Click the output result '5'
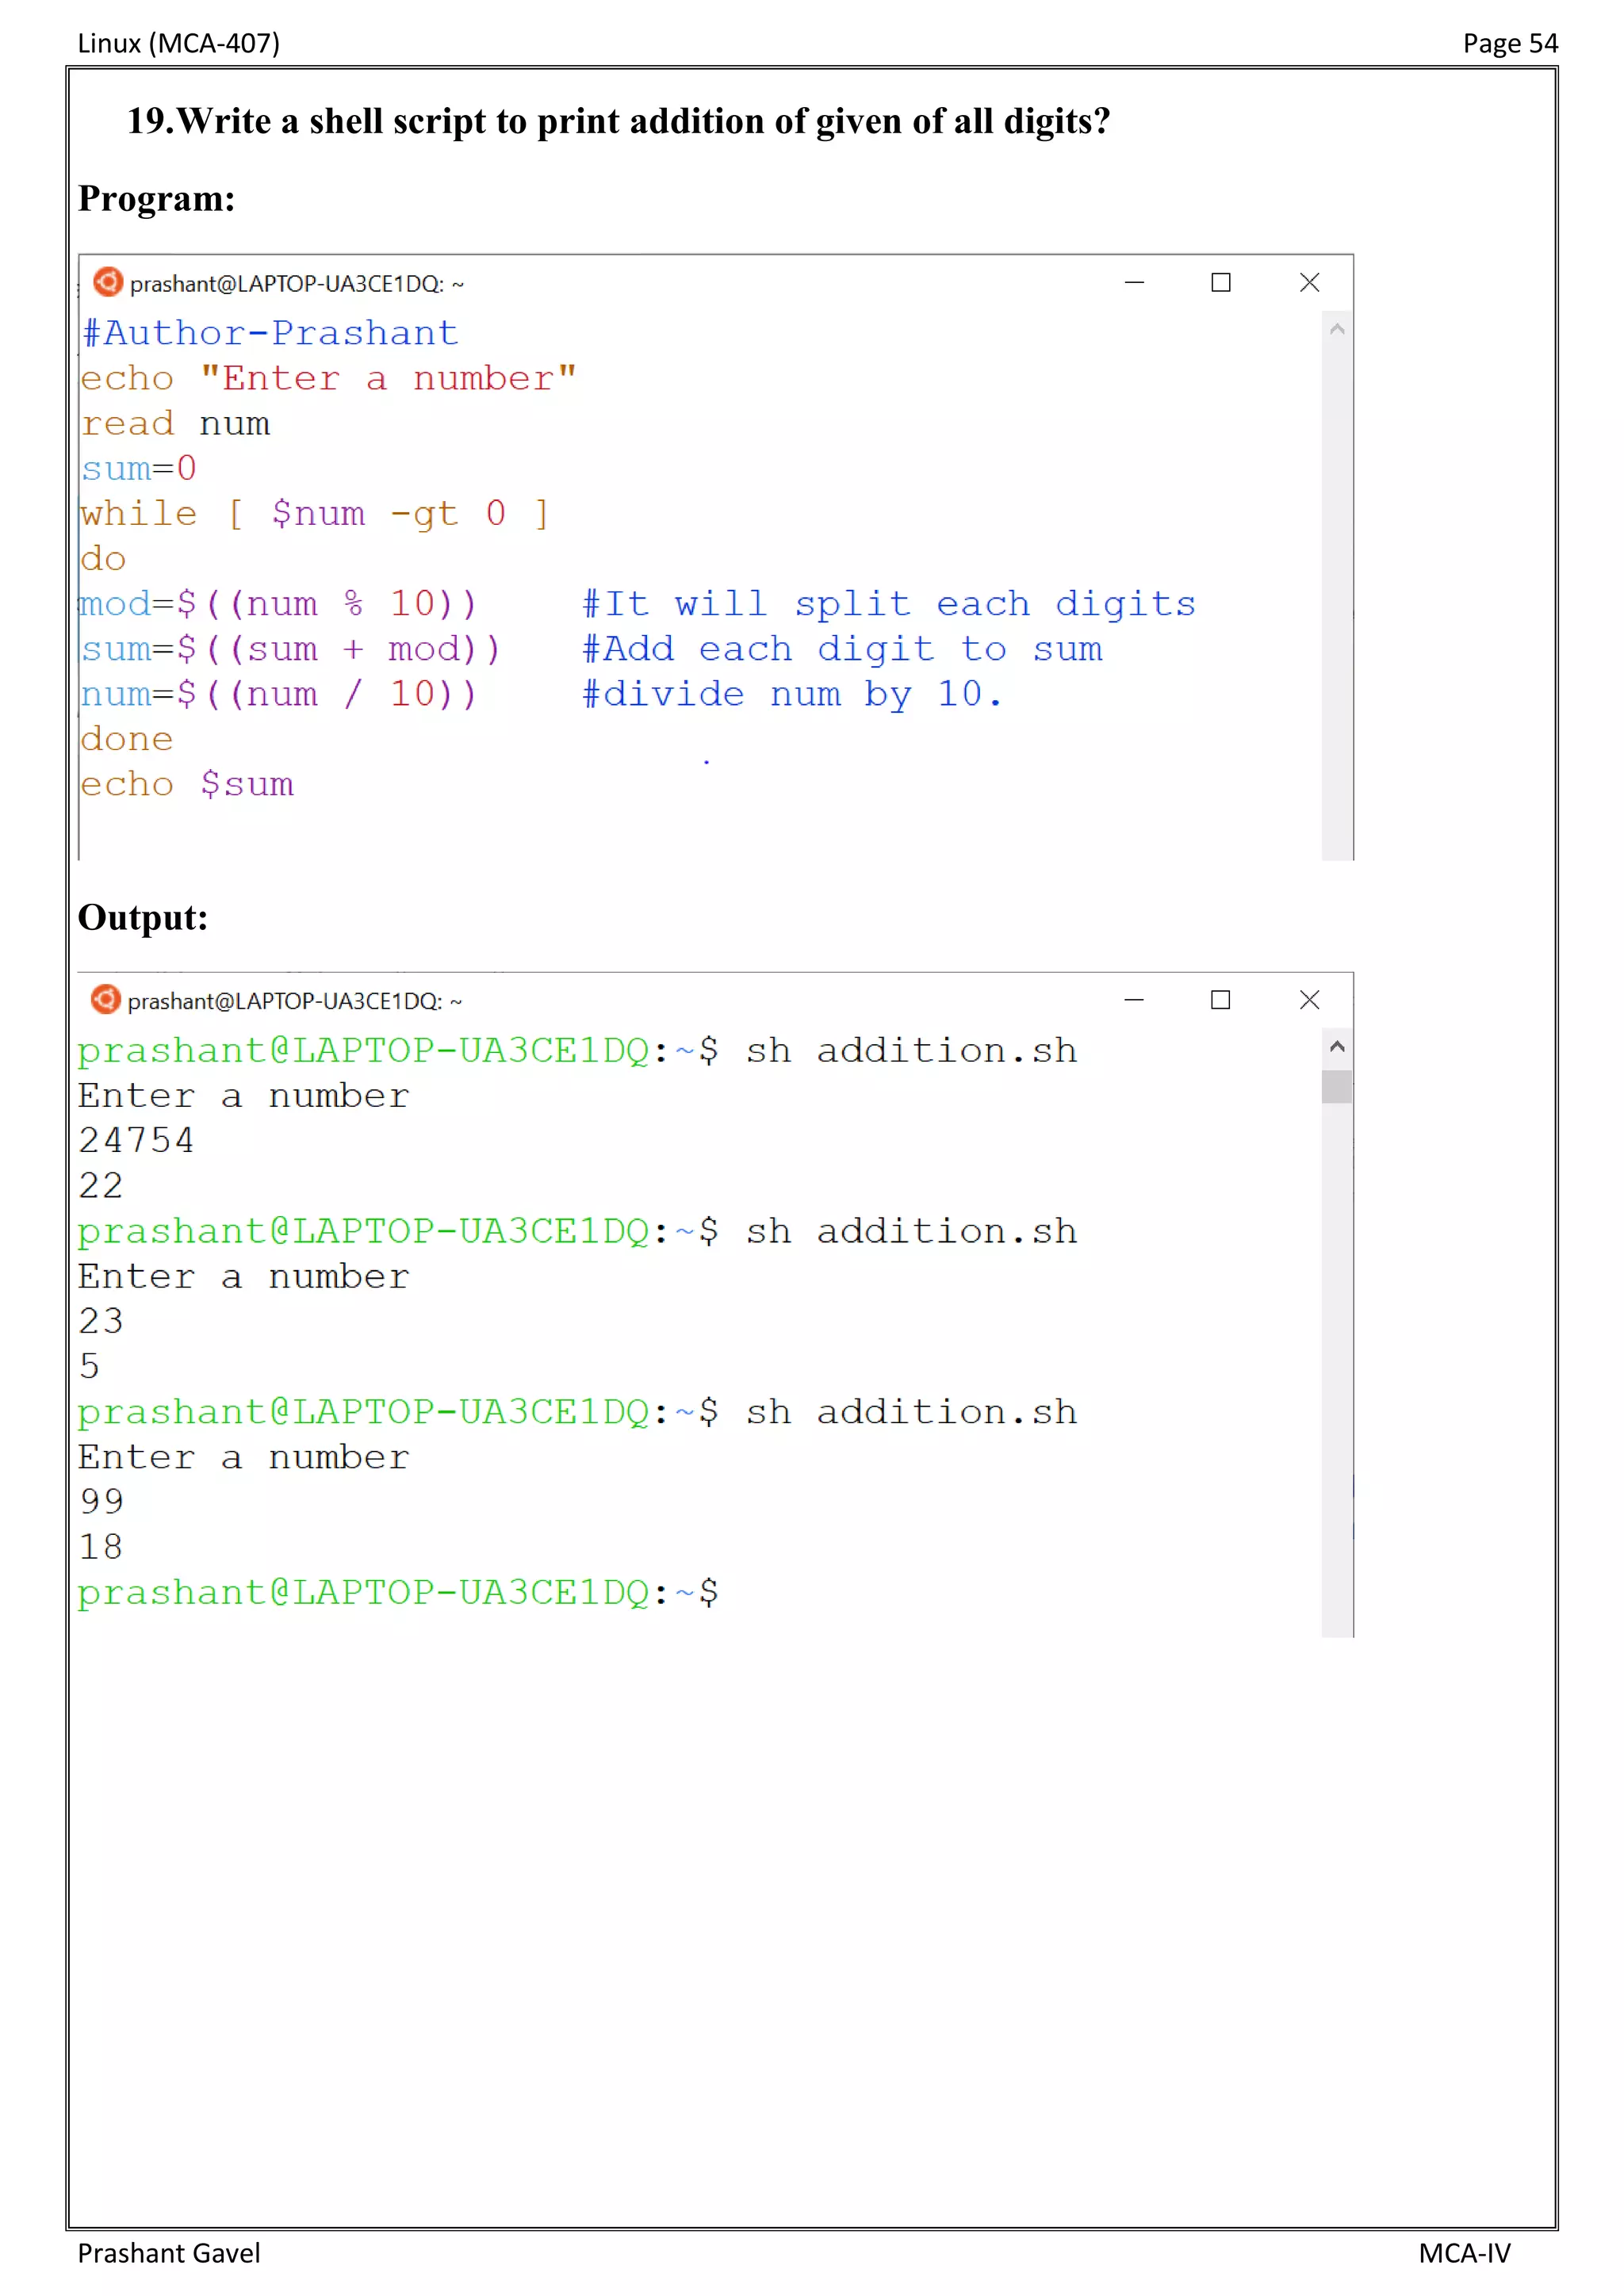 coord(90,1367)
